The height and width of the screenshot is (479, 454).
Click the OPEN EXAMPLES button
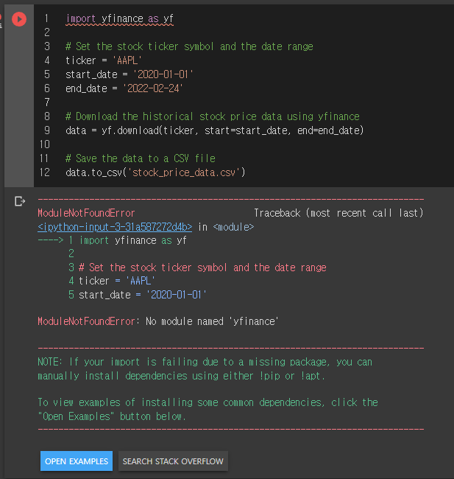coord(77,461)
